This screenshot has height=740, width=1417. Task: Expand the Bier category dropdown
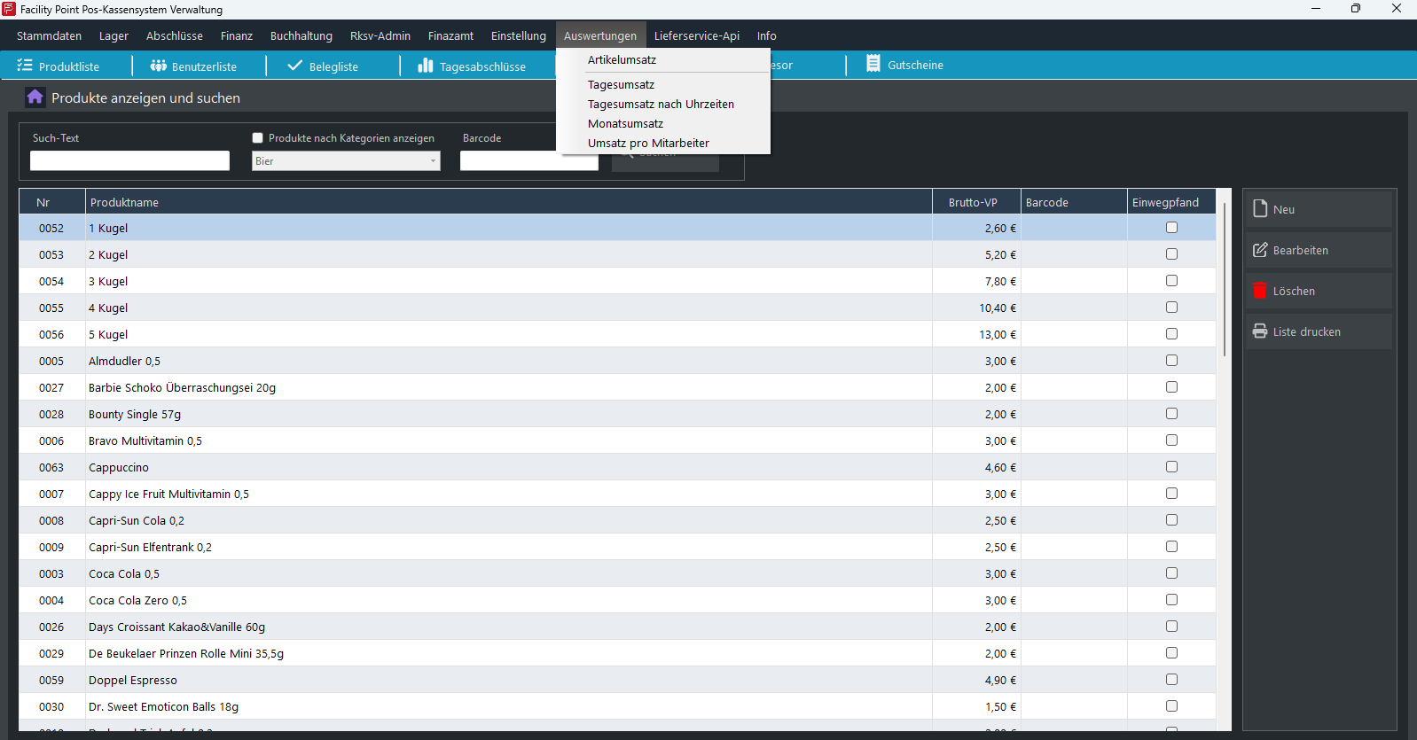433,161
